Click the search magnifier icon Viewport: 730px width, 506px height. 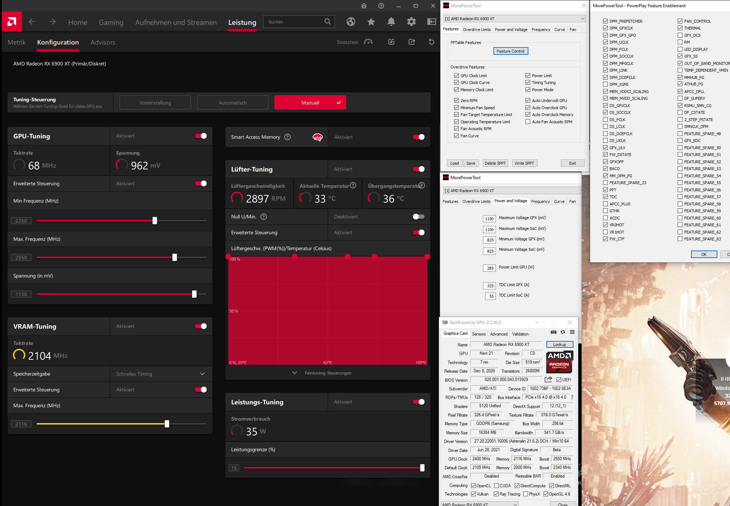pos(327,22)
